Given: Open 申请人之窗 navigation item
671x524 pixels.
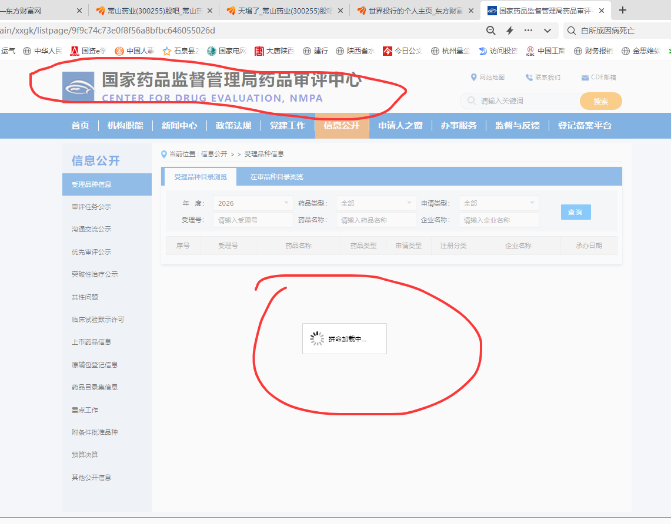Looking at the screenshot, I should click(x=400, y=126).
